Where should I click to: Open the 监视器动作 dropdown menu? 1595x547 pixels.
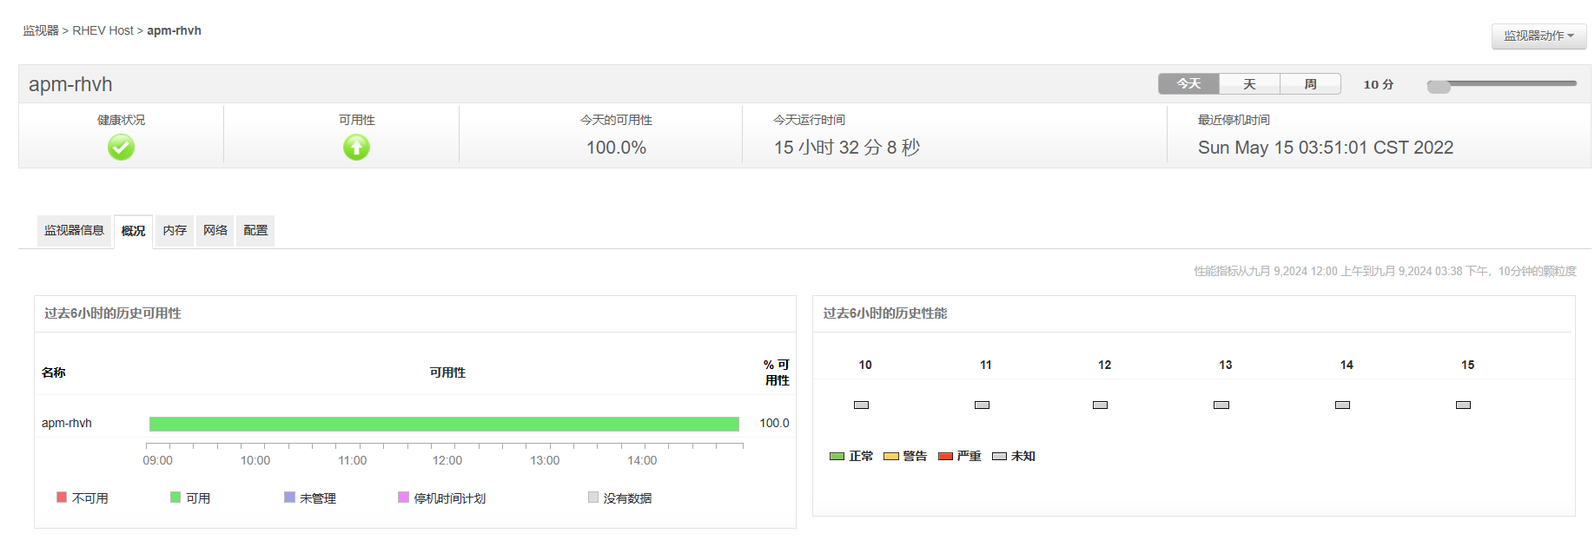(x=1539, y=36)
